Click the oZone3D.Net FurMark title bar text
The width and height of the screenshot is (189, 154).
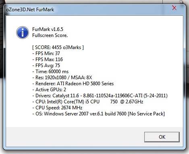pyautogui.click(x=30, y=10)
